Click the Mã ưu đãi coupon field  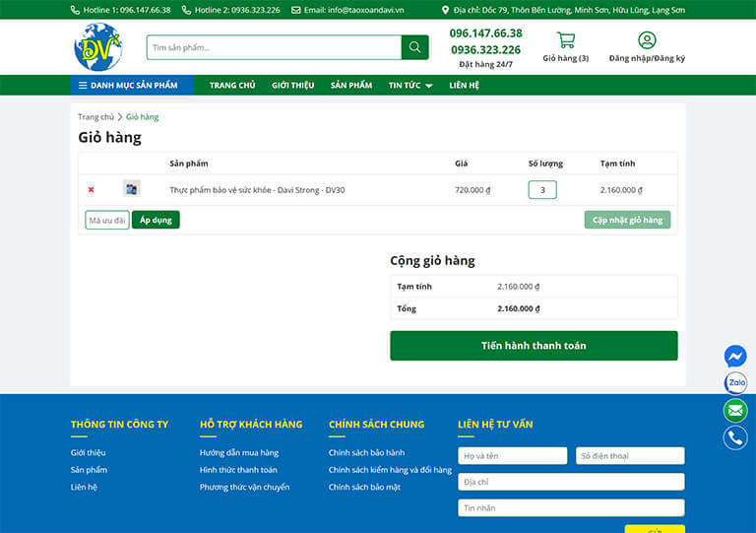[x=107, y=220]
